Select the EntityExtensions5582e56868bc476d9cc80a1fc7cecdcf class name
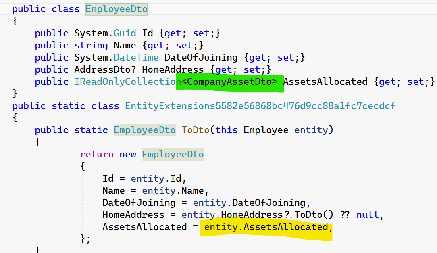 [260, 106]
